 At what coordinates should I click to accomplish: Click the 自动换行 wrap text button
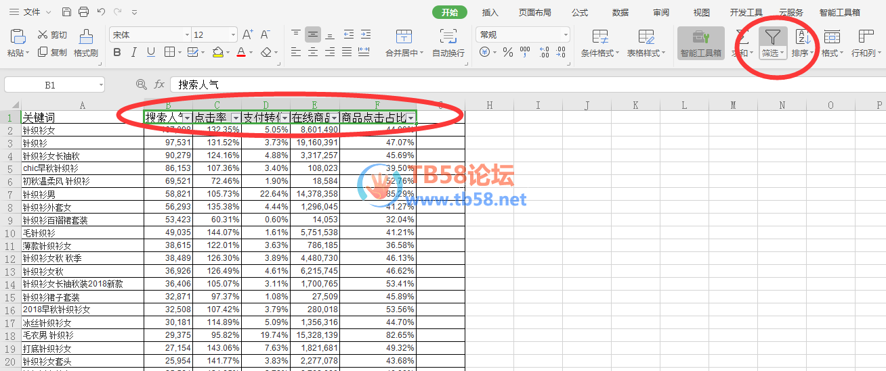point(448,43)
